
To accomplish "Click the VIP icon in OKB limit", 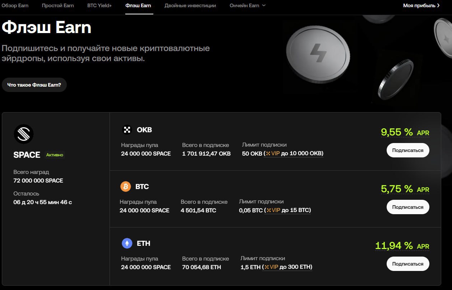I will pyautogui.click(x=268, y=154).
